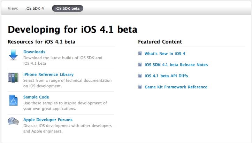Click the Sample Code blueprint icon
This screenshot has height=143, width=252.
coord(13,100)
